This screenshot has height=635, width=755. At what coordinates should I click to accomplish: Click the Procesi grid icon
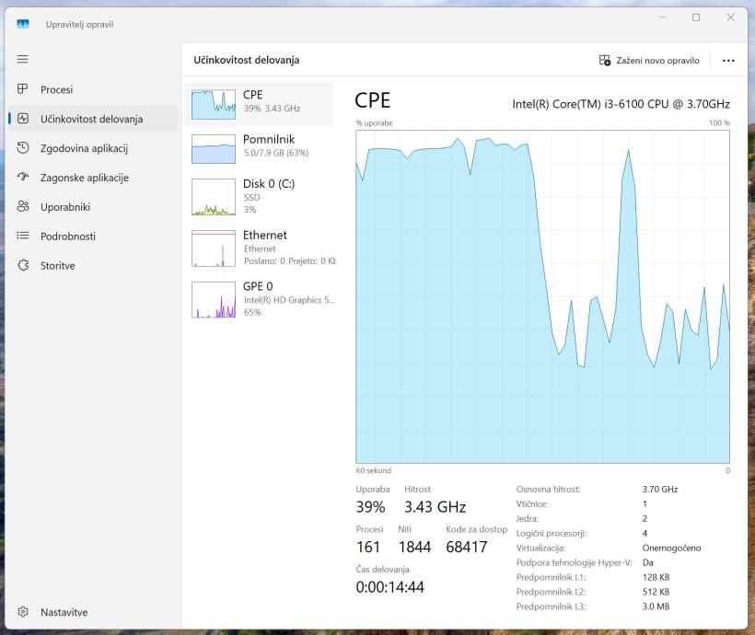point(23,89)
